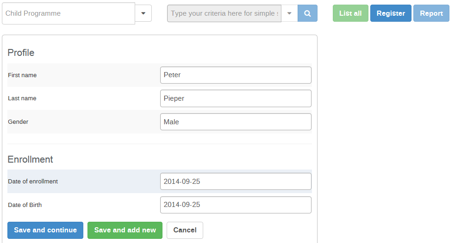The width and height of the screenshot is (455, 243).
Task: Click the List all button
Action: pyautogui.click(x=350, y=13)
